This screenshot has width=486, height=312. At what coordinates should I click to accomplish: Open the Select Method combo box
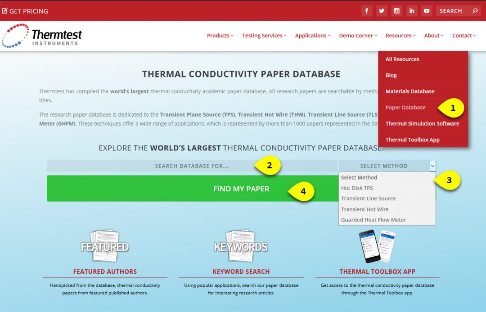point(387,165)
